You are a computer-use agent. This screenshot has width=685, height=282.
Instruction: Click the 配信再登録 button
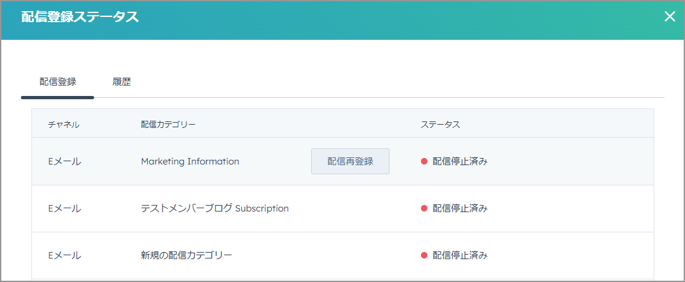coord(350,161)
